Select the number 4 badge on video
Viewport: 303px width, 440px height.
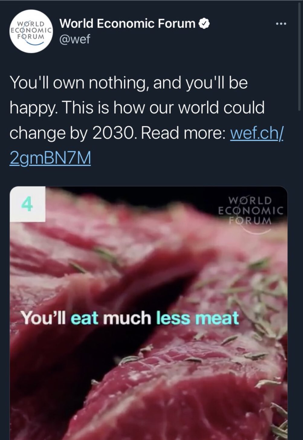click(x=27, y=204)
